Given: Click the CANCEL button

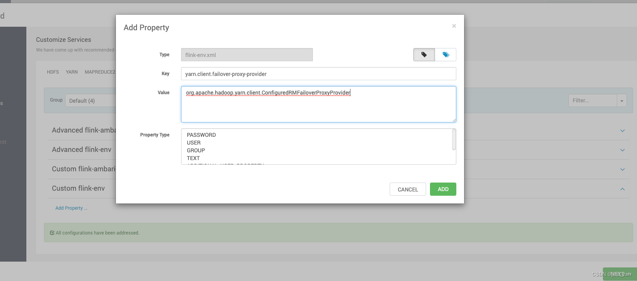Looking at the screenshot, I should (x=408, y=189).
